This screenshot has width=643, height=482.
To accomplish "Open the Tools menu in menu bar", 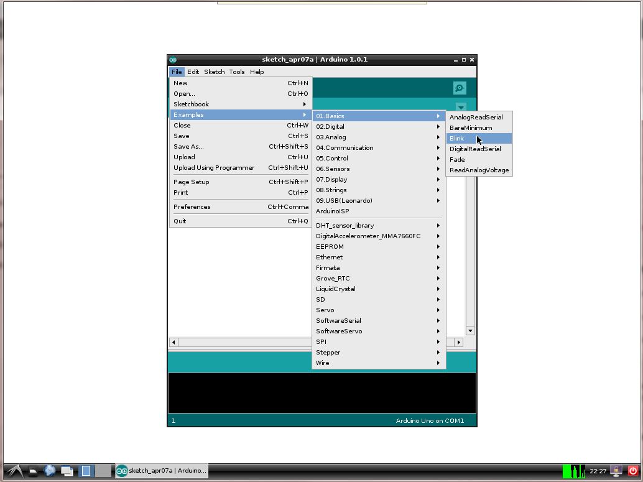I will 236,72.
